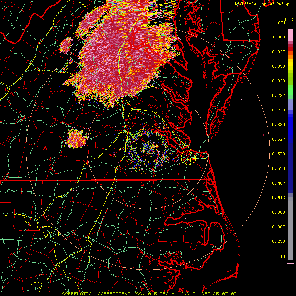Click the [CC] units label above the color bar
Viewport: 296px width, 296px height.
281,23
